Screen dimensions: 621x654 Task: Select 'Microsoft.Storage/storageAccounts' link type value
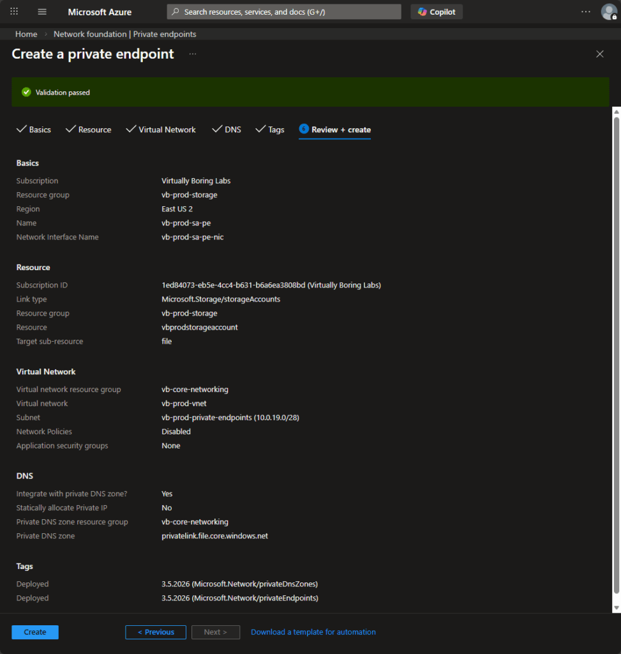(221, 299)
